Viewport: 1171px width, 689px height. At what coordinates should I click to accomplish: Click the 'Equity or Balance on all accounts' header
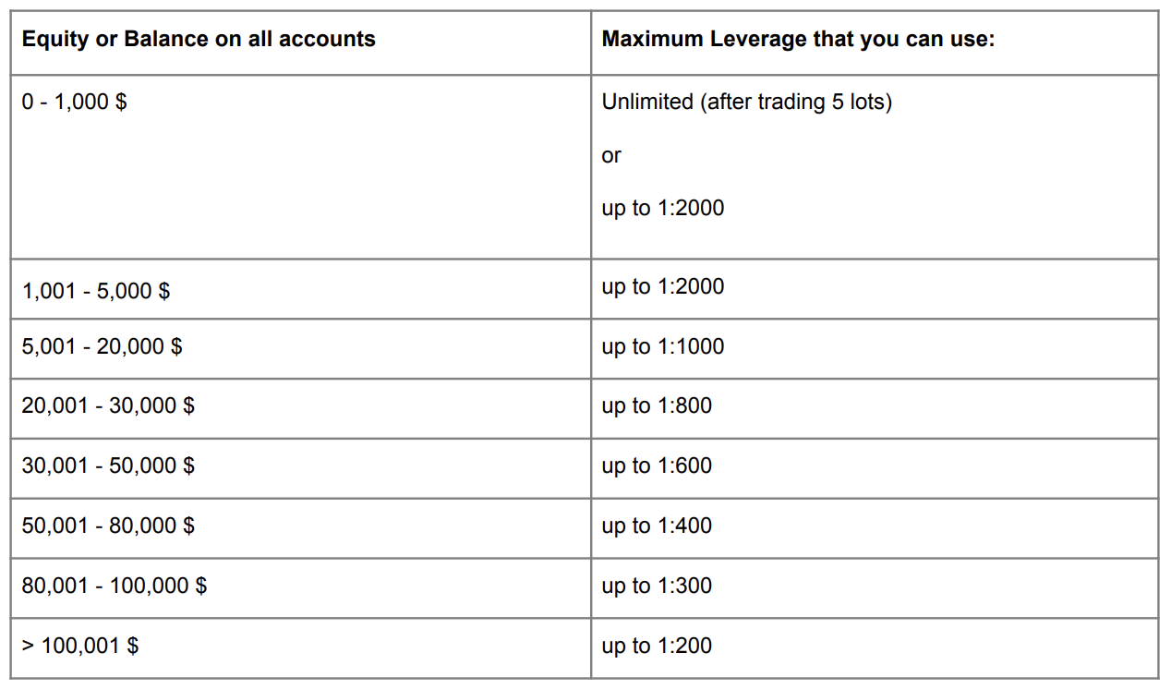coord(199,40)
